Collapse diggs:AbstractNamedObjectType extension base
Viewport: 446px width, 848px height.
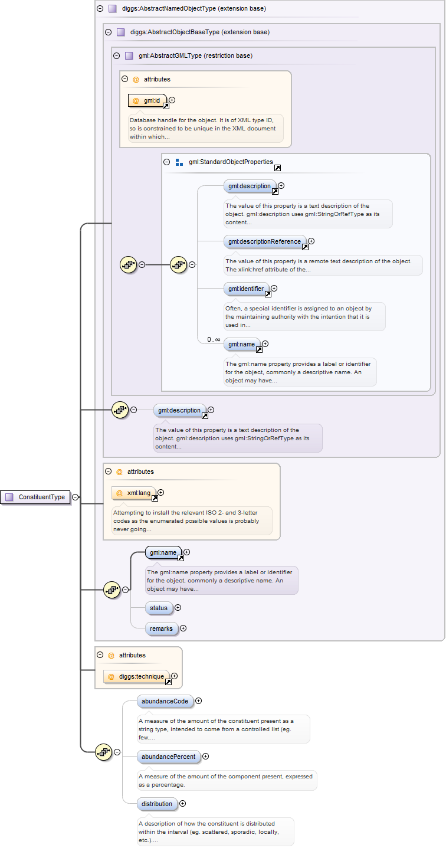[x=99, y=9]
